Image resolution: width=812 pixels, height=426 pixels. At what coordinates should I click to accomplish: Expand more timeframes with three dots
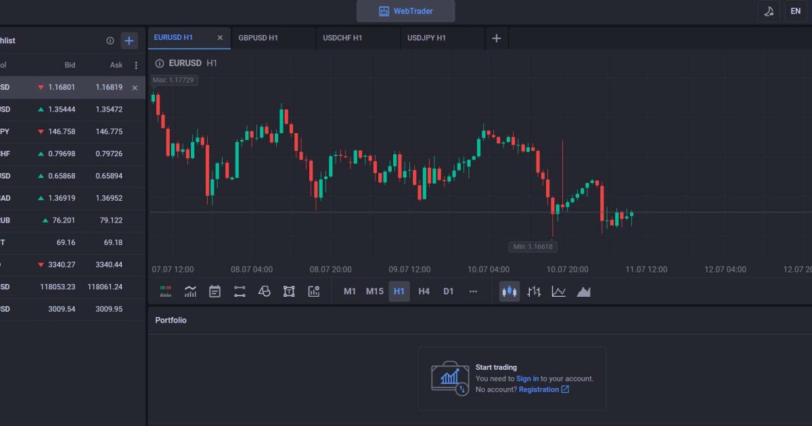[x=473, y=291]
